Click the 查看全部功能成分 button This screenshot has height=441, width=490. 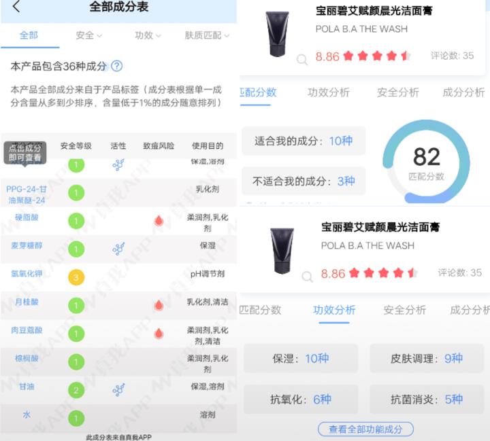pyautogui.click(x=365, y=429)
